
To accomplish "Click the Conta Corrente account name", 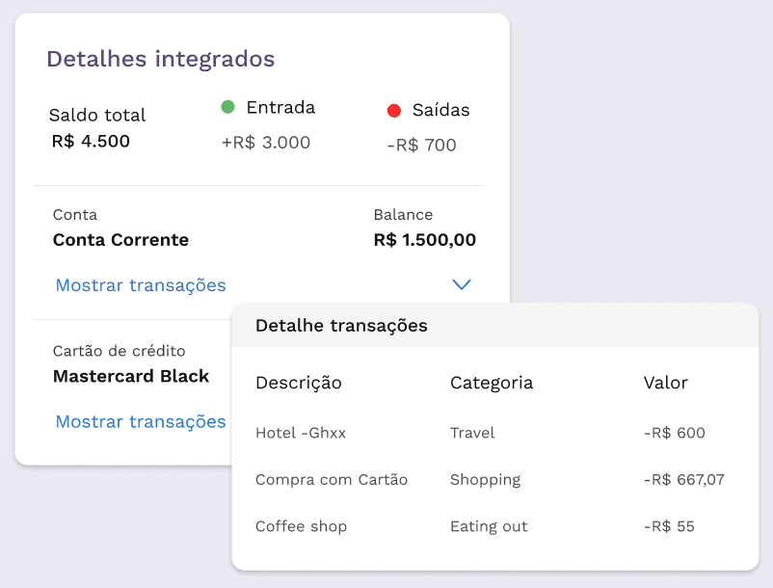I will 120,240.
